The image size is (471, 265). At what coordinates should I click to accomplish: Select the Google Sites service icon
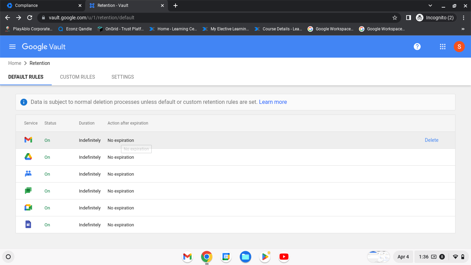(x=28, y=225)
